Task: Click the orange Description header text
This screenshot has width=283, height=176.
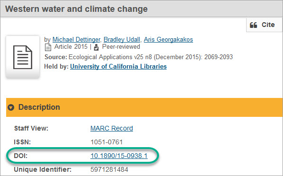Action: point(39,107)
